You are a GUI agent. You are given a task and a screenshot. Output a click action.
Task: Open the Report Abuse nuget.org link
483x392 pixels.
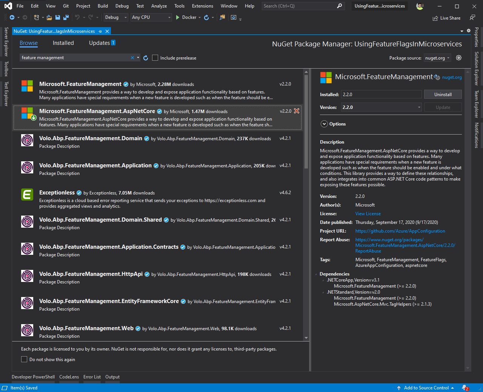(405, 245)
